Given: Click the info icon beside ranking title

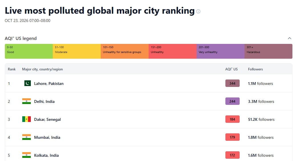Looking at the screenshot, I should tap(198, 11).
